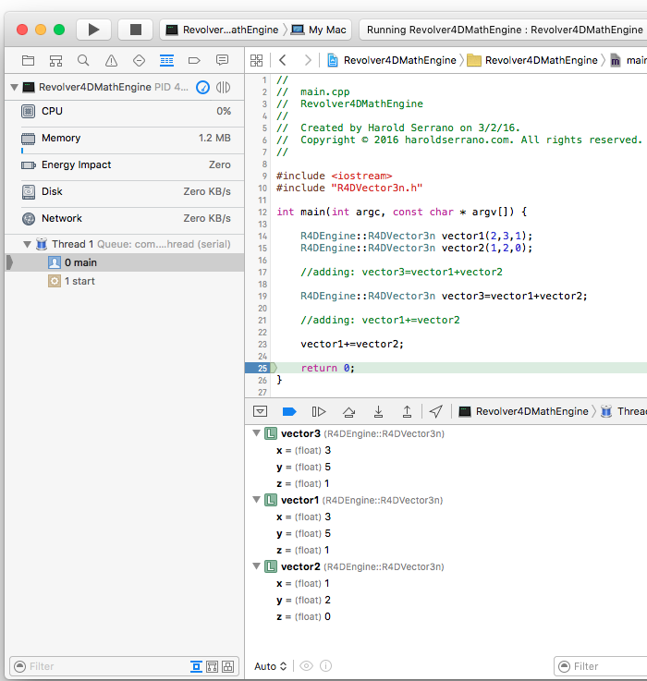Click the variables Filter field
Viewport: 647px width, 681px height.
point(601,666)
